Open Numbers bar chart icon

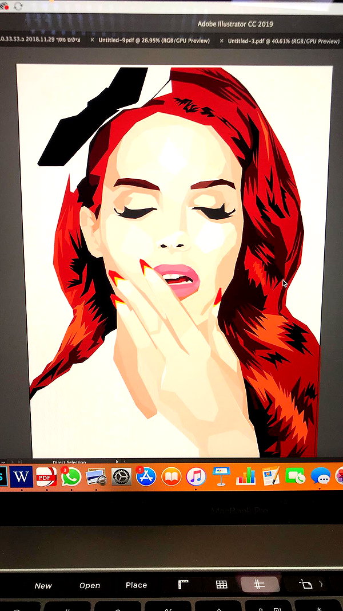tap(246, 476)
